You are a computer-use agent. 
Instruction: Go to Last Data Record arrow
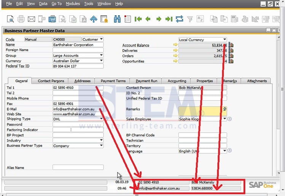(169, 19)
